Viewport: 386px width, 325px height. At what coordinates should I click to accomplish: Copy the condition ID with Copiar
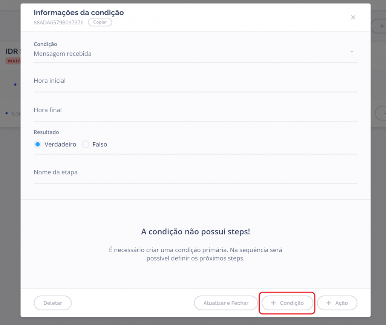100,22
